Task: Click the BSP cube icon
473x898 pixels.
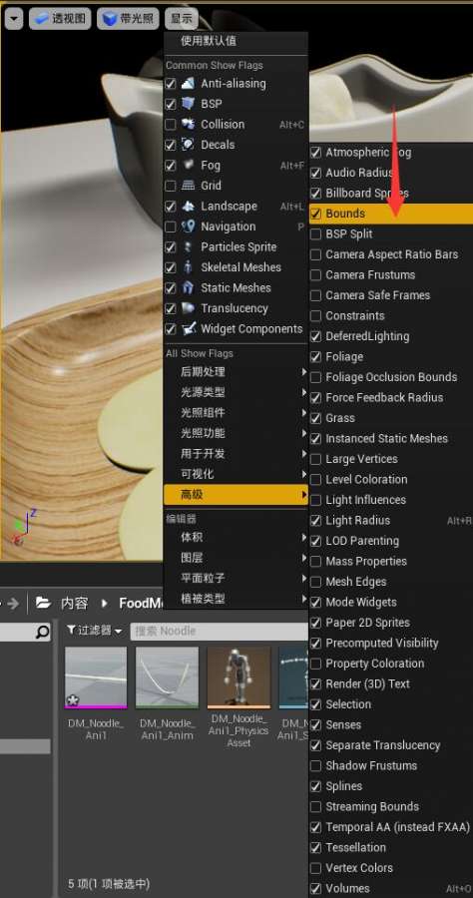Action: 188,104
